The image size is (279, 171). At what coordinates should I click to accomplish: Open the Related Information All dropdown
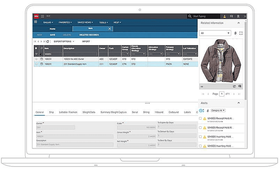(x=215, y=33)
